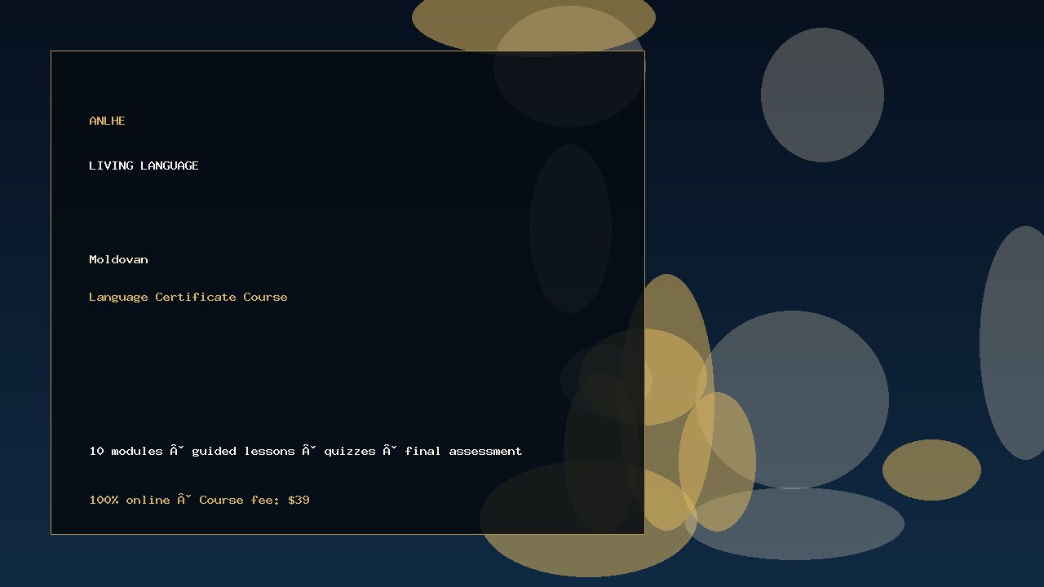Select the Language Certificate Course subtitle
This screenshot has width=1044, height=587.
188,297
